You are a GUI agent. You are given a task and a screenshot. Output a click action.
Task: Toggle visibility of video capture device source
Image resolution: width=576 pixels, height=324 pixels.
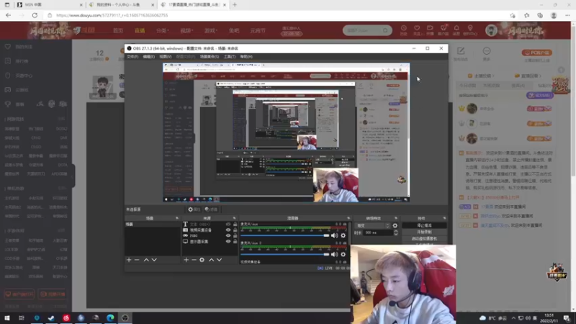pyautogui.click(x=228, y=230)
